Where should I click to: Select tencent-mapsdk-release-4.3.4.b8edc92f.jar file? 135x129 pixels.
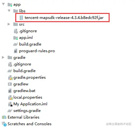64,18
